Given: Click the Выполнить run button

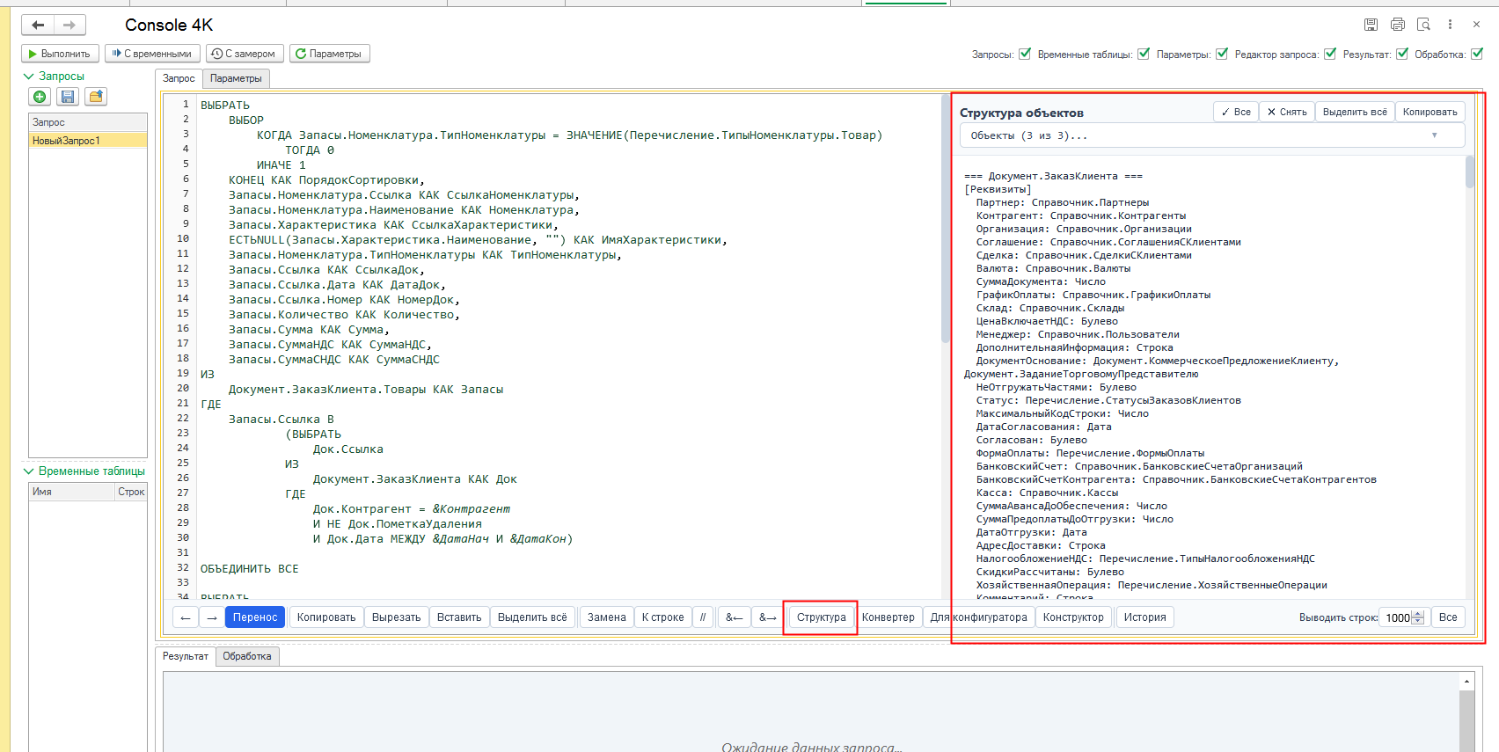Looking at the screenshot, I should coord(60,54).
